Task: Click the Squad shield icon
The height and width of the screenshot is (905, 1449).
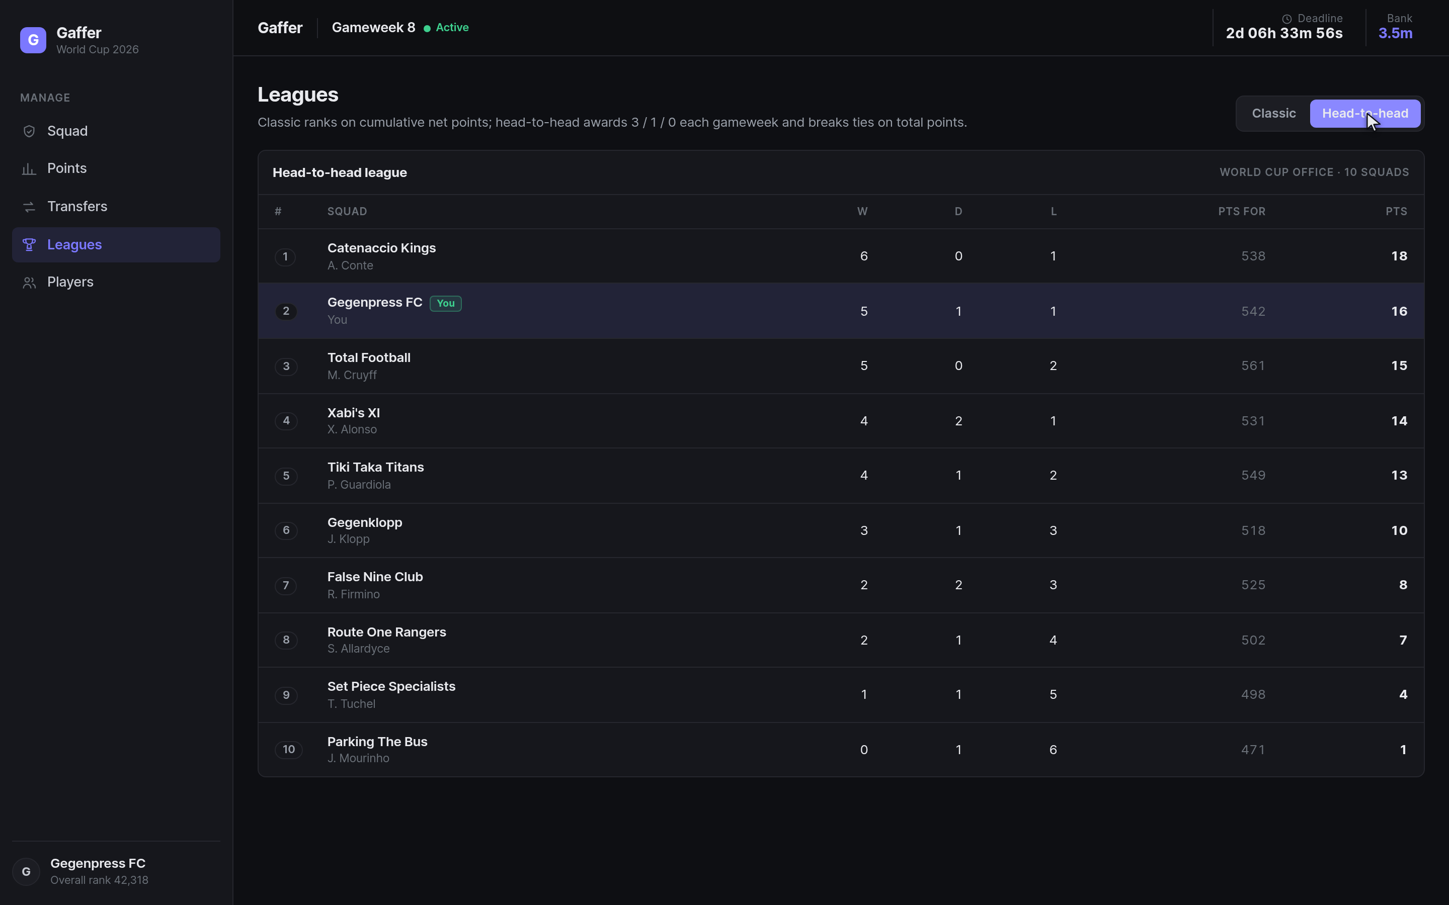Action: (29, 131)
